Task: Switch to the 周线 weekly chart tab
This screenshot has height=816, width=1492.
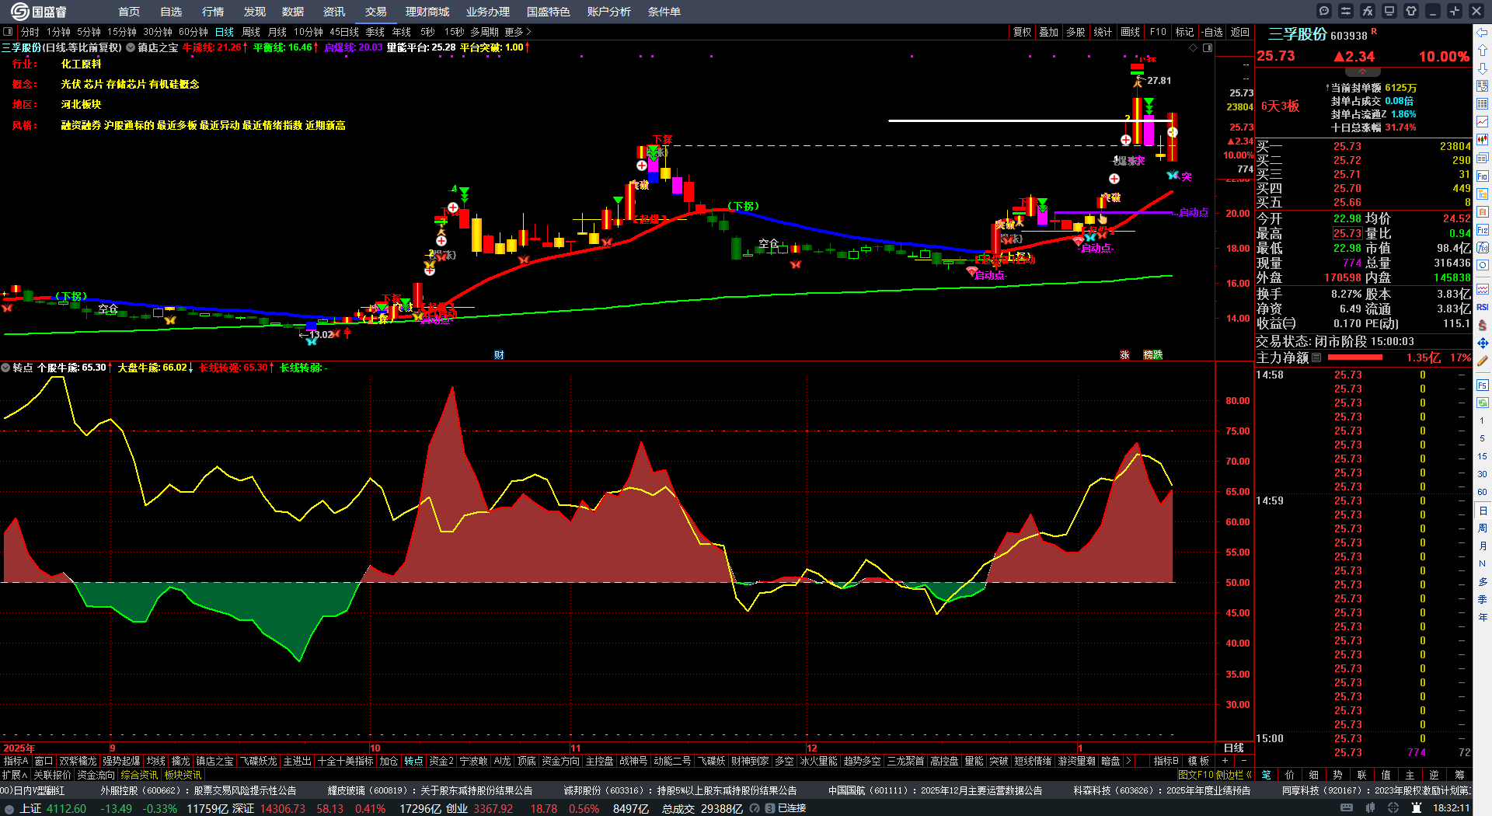Action: [251, 32]
